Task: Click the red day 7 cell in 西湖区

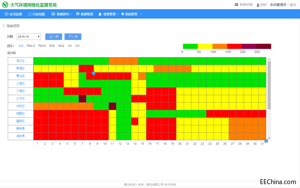Action: (x=82, y=68)
